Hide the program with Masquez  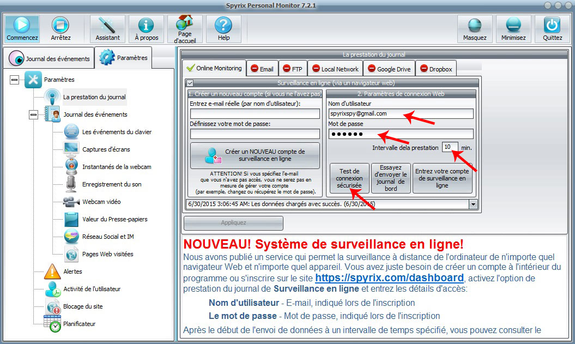click(475, 29)
